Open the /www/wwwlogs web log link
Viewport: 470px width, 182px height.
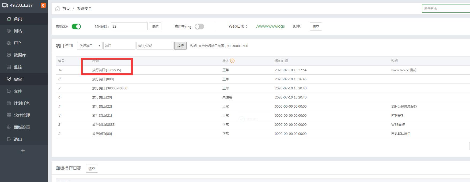(270, 26)
